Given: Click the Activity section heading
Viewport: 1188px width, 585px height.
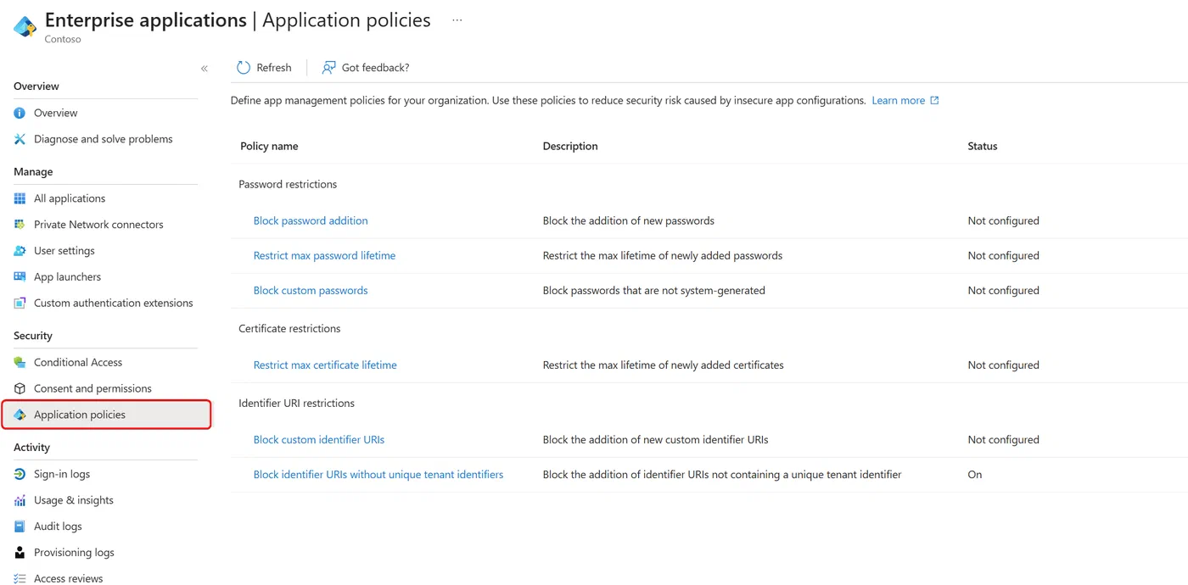Looking at the screenshot, I should (31, 447).
